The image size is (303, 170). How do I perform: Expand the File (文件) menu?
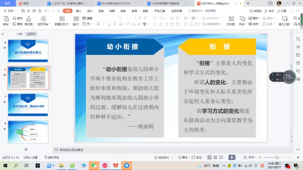click(x=10, y=11)
